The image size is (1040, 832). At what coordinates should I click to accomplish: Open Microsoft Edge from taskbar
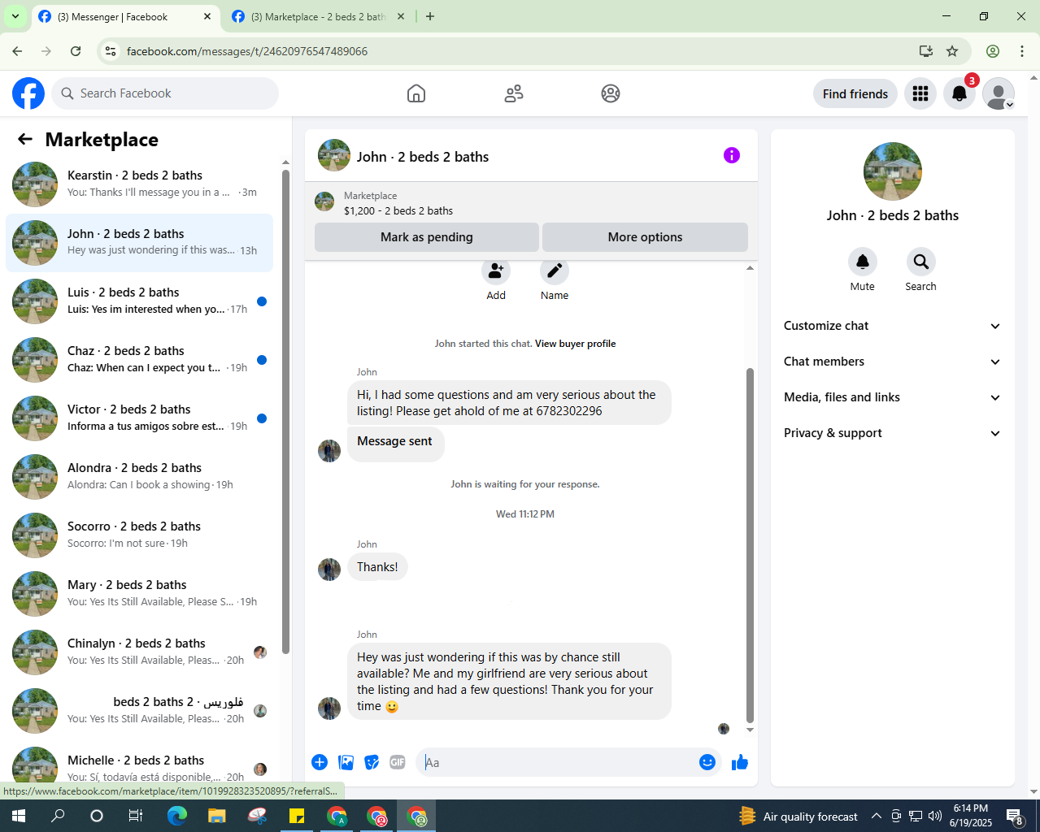coord(176,816)
